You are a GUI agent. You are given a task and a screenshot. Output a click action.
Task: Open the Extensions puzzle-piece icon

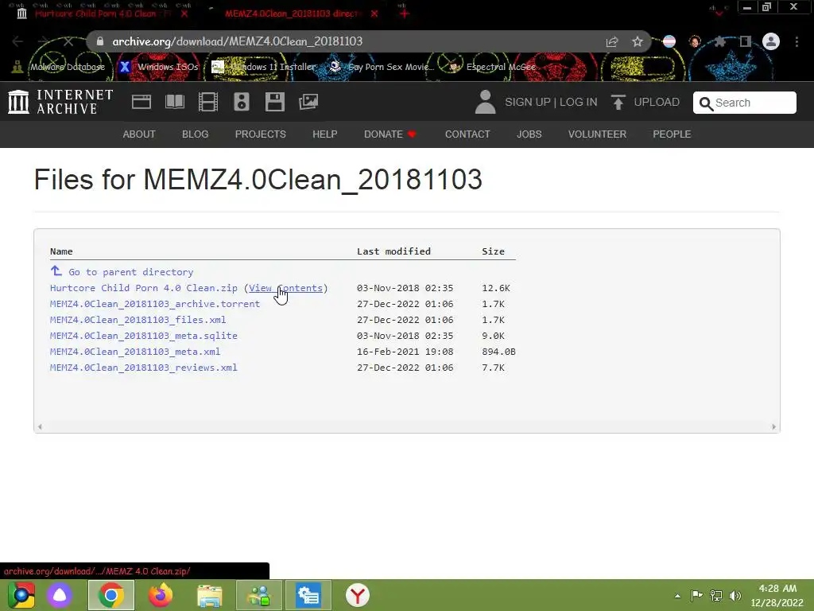coord(719,41)
